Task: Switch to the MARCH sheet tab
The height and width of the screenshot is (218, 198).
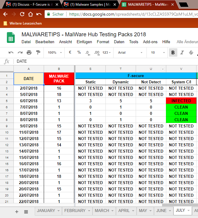Action: click(x=102, y=211)
